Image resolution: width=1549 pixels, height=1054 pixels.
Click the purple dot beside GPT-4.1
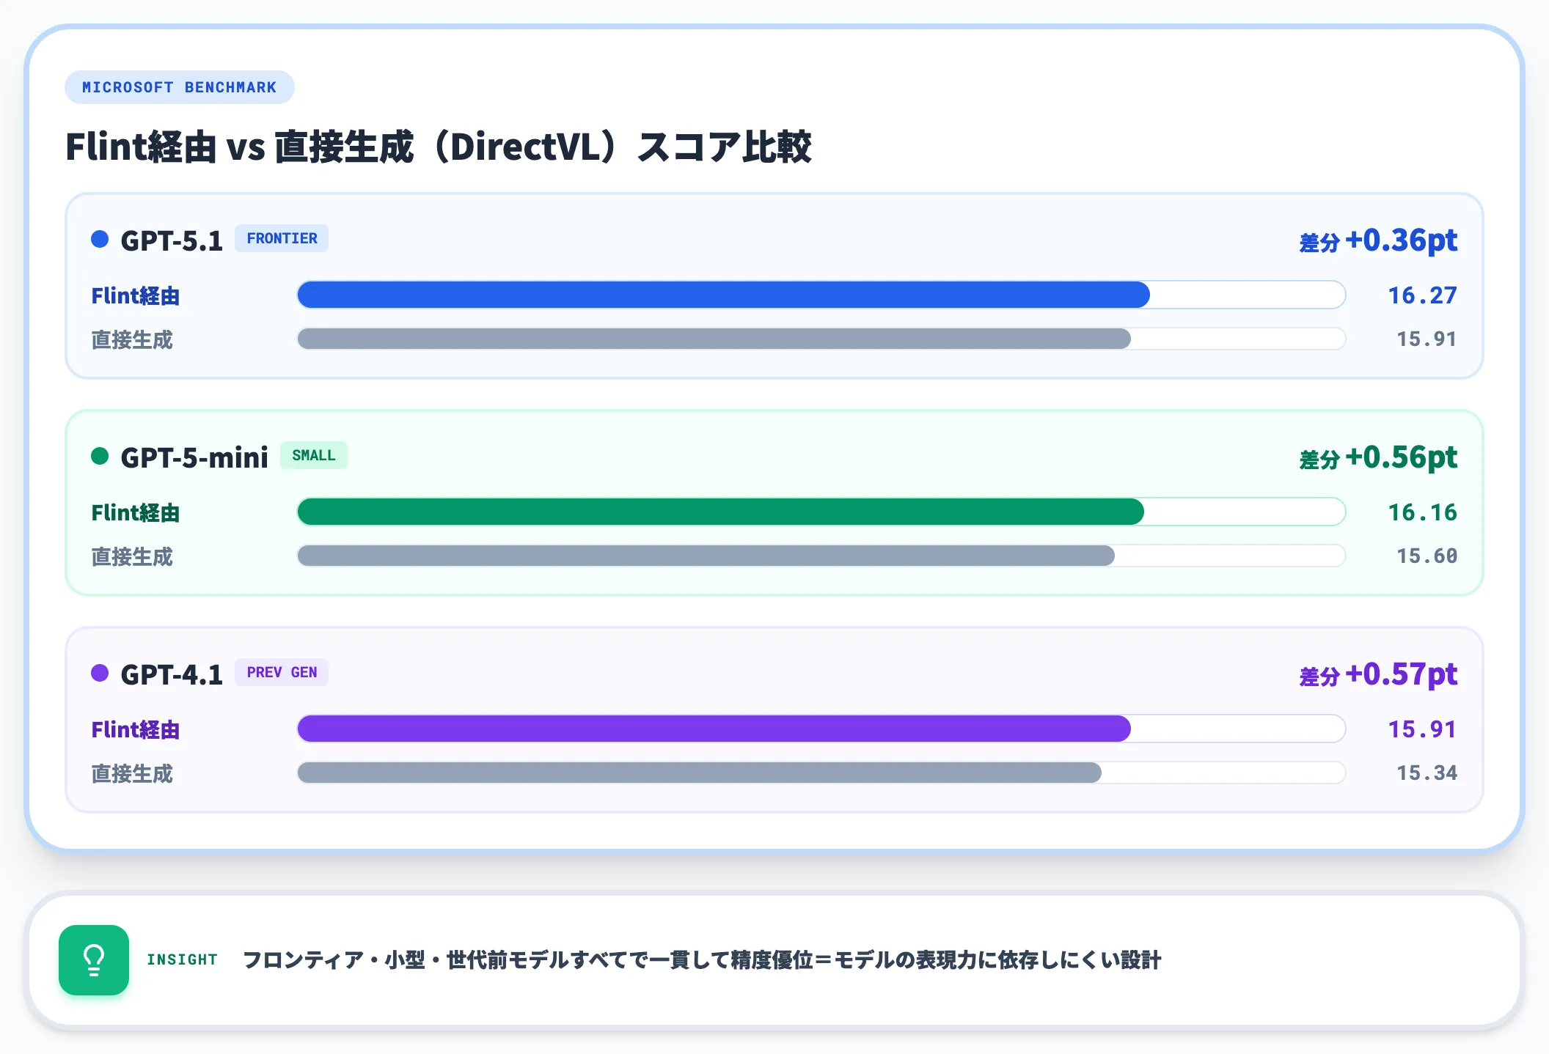pos(100,673)
